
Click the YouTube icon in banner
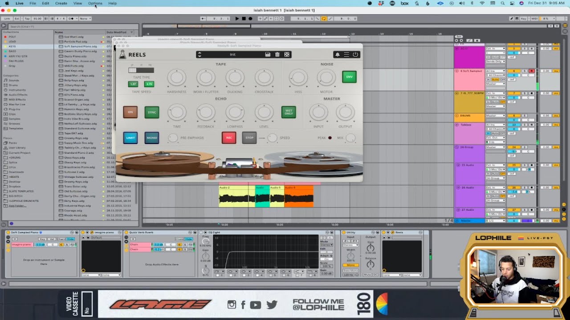coord(255,304)
